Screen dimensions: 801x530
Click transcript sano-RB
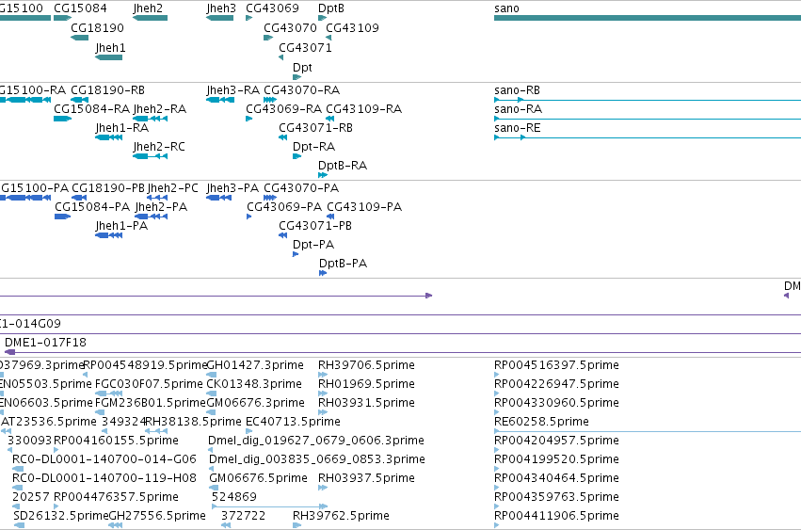517,90
